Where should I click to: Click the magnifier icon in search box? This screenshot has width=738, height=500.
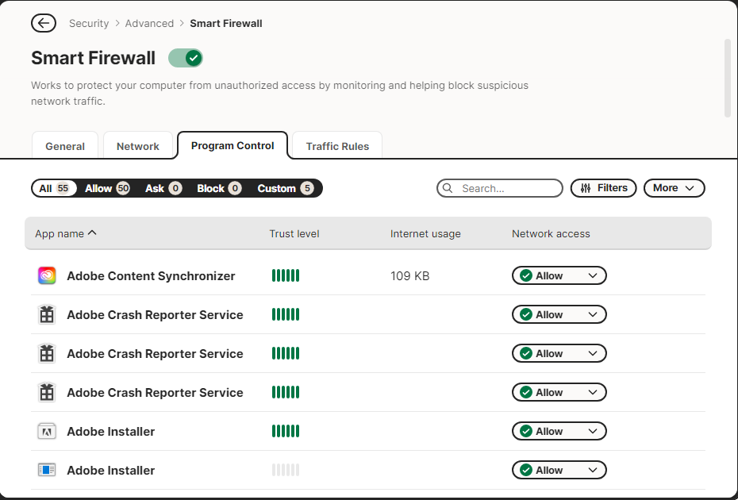pos(448,189)
